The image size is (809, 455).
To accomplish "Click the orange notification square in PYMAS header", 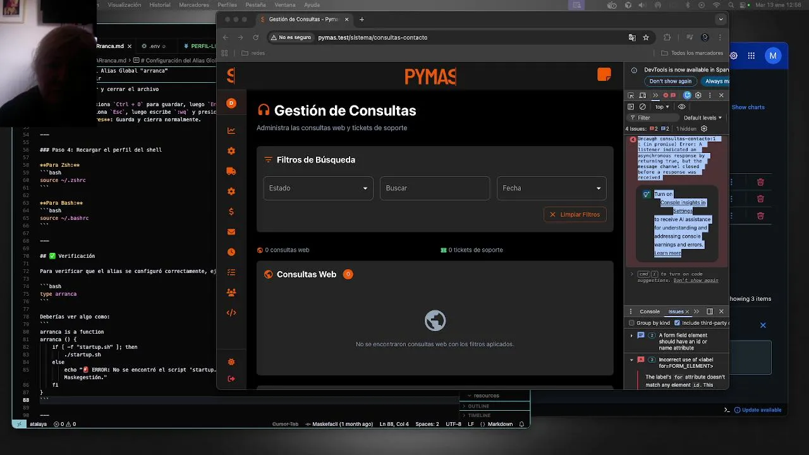I will [604, 75].
